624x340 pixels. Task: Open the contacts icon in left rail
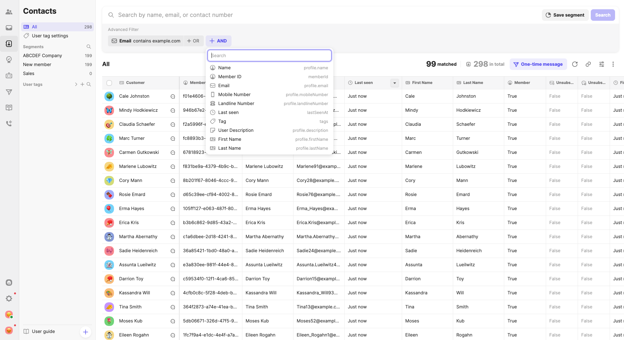click(x=9, y=44)
